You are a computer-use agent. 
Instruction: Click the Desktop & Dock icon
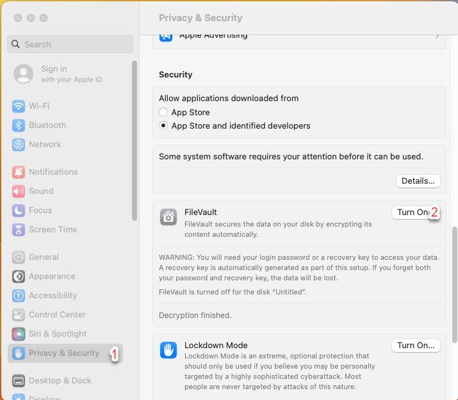pyautogui.click(x=19, y=381)
